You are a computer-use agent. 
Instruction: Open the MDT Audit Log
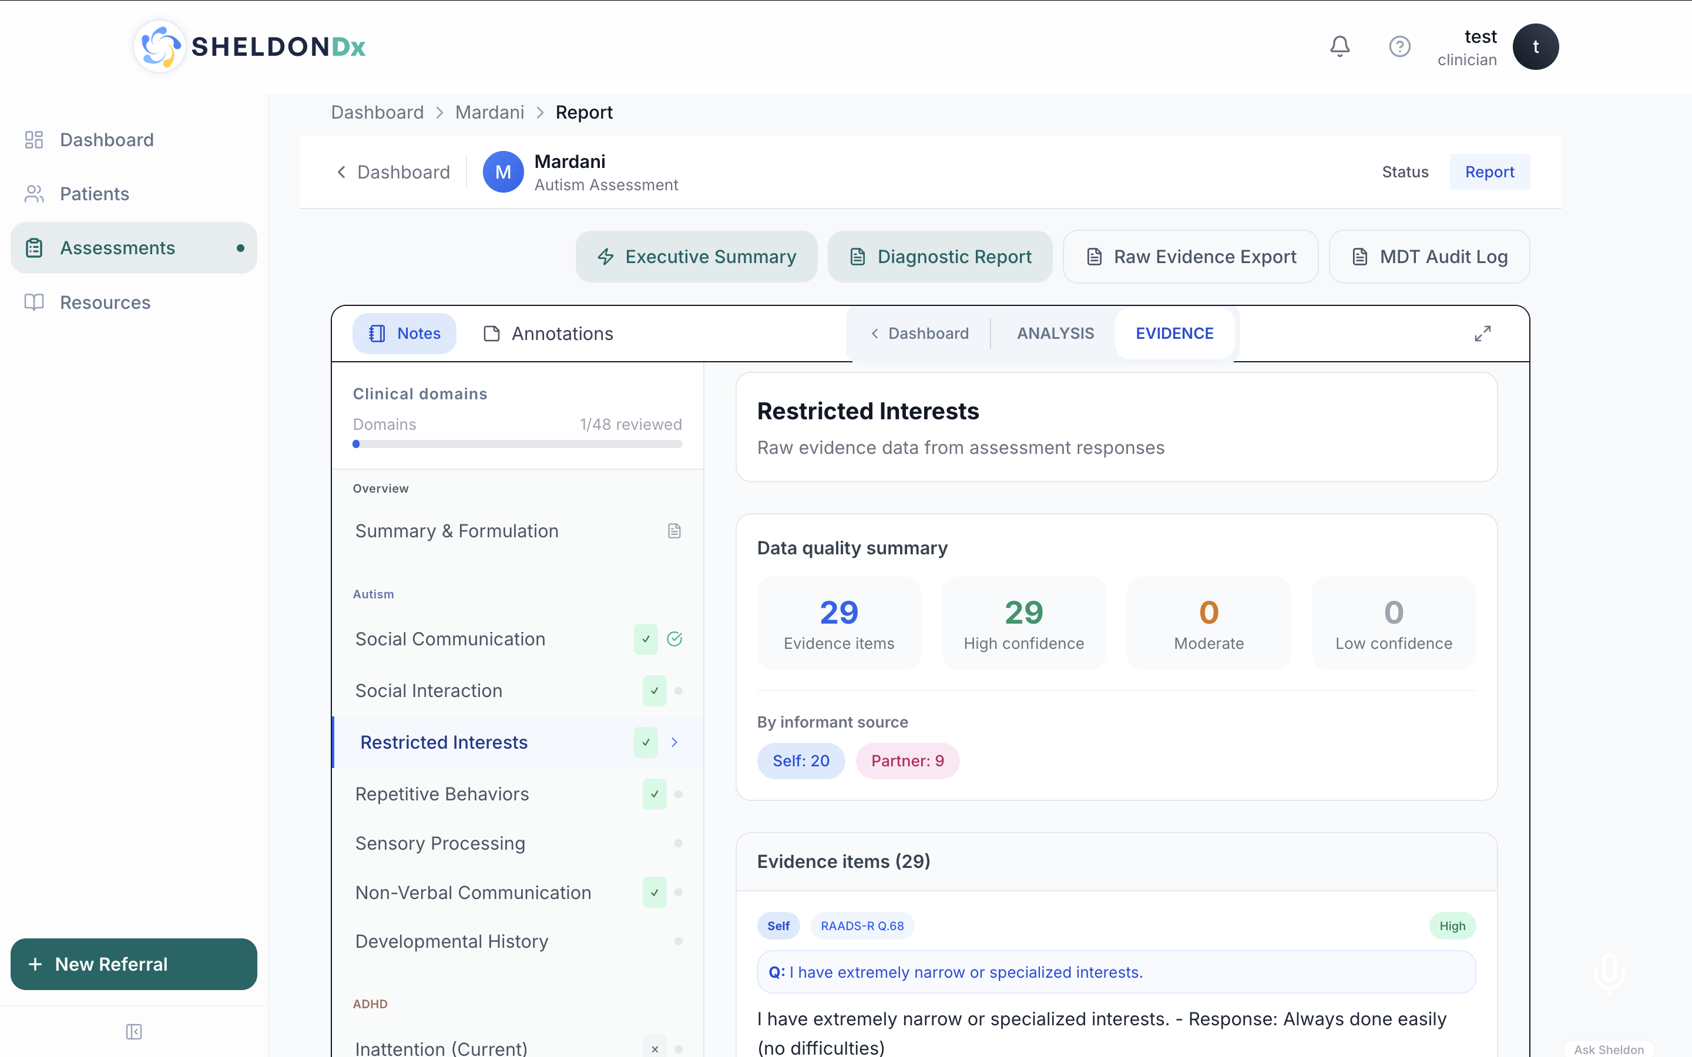[x=1429, y=257]
